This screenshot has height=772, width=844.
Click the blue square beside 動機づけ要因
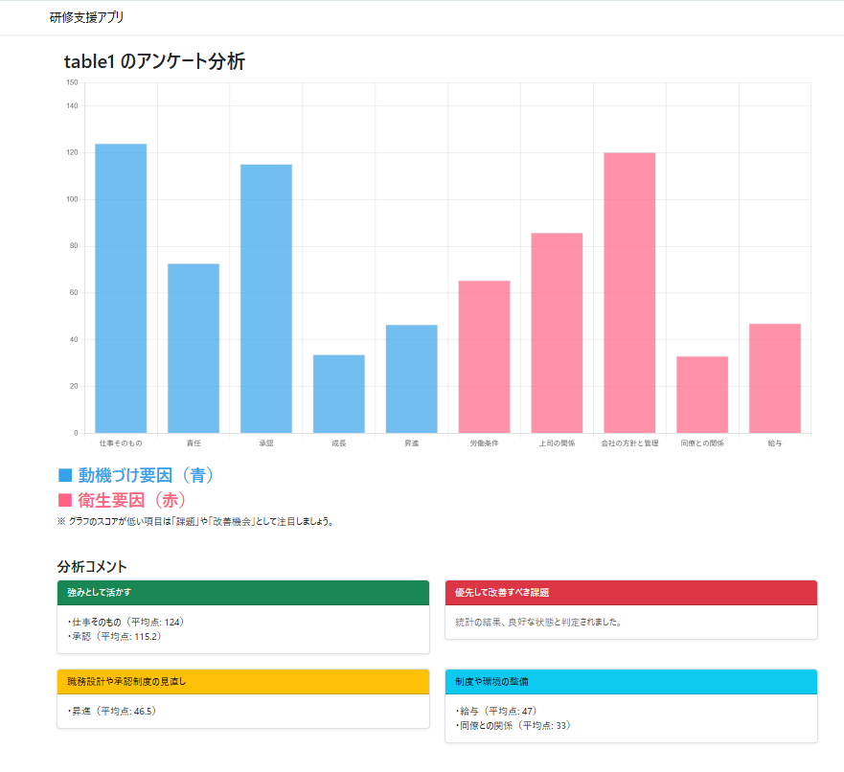tap(65, 475)
